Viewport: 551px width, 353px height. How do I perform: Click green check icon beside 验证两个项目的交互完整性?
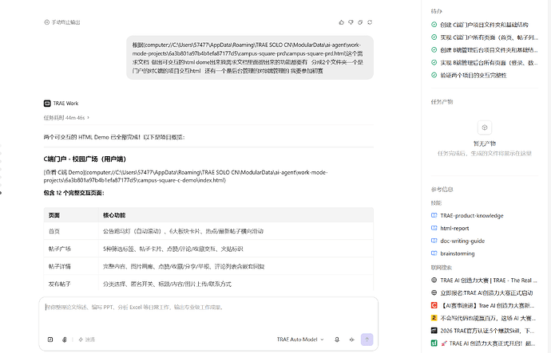434,75
